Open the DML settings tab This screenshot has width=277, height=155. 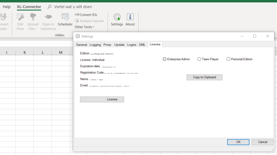(142, 45)
